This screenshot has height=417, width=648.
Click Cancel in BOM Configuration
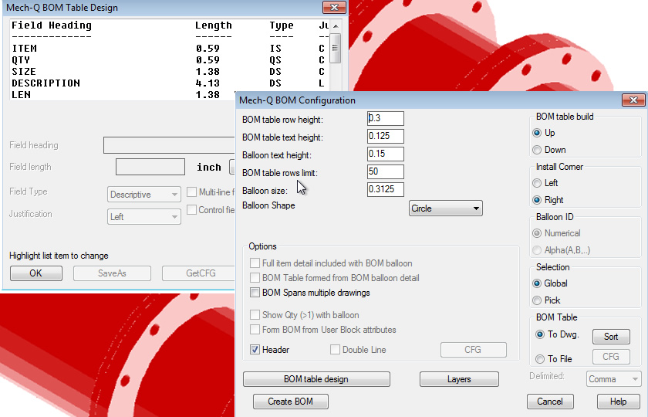(x=550, y=402)
